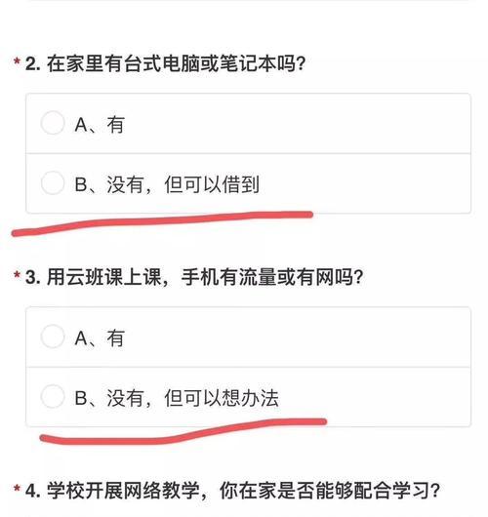Click the empty space in question 2's 有 row
The width and height of the screenshot is (488, 517).
tap(297, 124)
